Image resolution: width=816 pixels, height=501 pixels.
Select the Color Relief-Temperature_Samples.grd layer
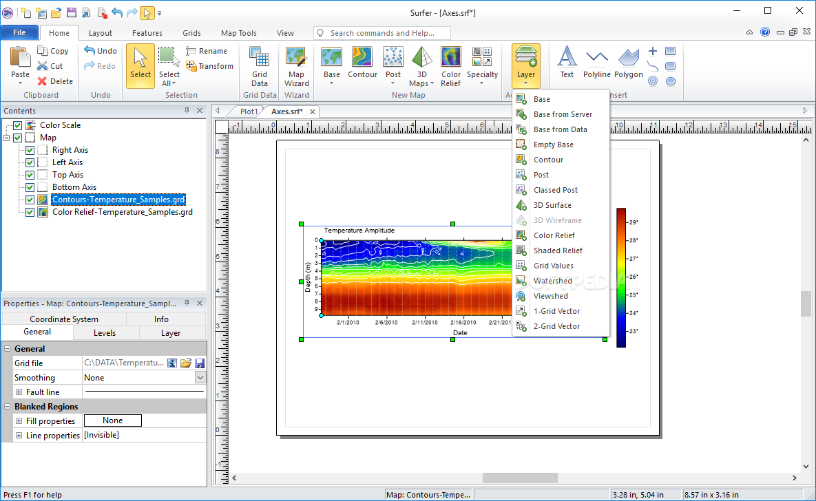pos(123,212)
